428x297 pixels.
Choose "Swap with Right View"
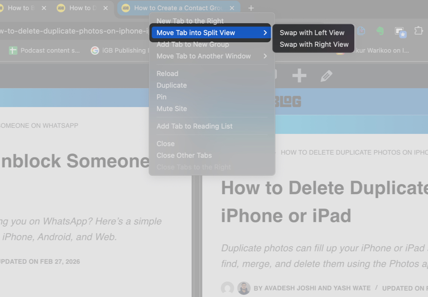coord(313,44)
